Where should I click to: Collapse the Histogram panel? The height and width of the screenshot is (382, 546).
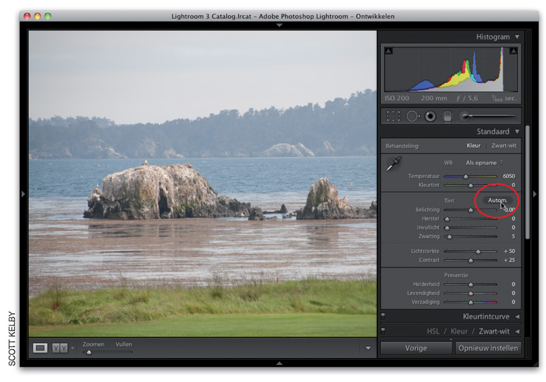517,37
